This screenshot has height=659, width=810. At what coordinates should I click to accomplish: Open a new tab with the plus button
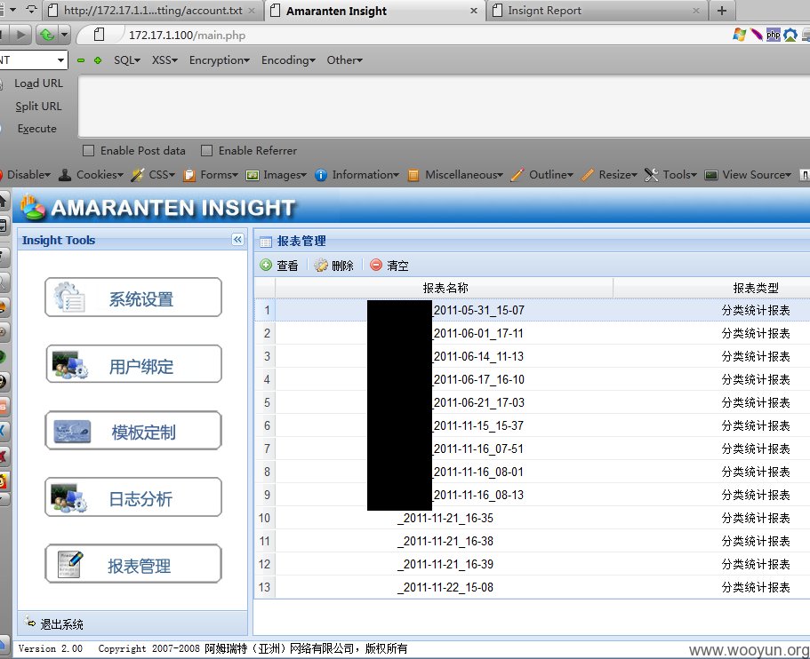(722, 11)
